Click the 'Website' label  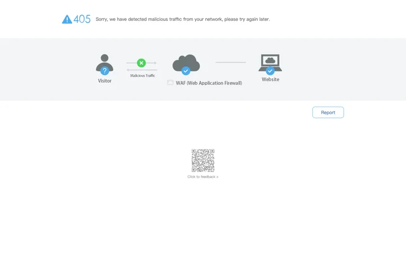pos(270,79)
